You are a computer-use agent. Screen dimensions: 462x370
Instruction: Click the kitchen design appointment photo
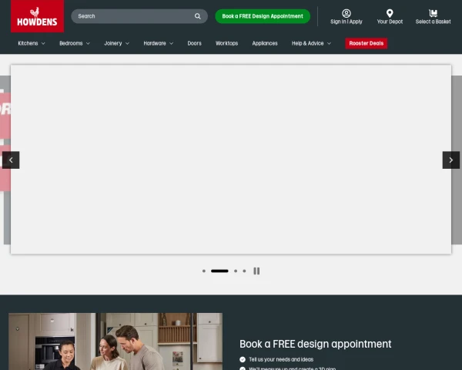[x=115, y=341]
